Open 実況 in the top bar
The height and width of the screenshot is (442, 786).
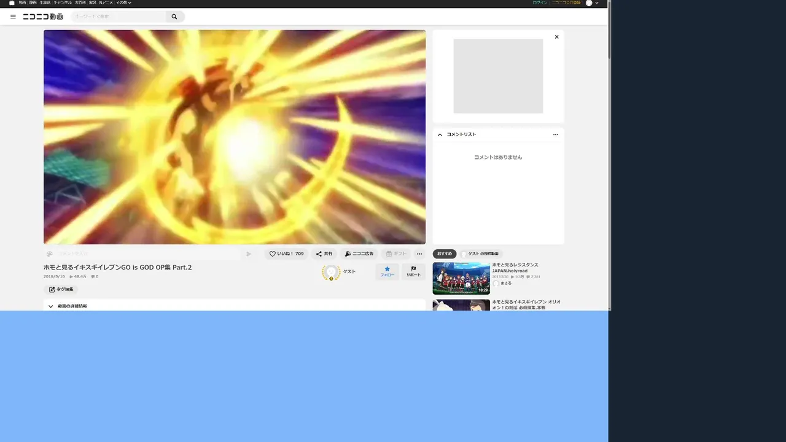click(93, 3)
